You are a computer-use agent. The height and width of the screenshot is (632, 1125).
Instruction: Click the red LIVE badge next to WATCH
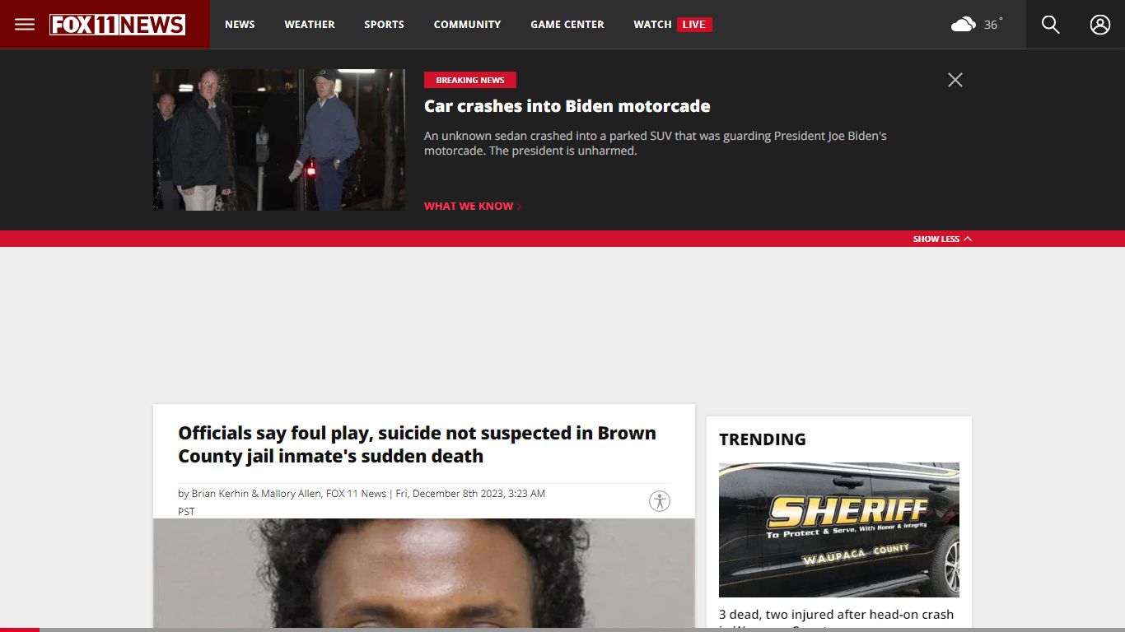tap(694, 24)
